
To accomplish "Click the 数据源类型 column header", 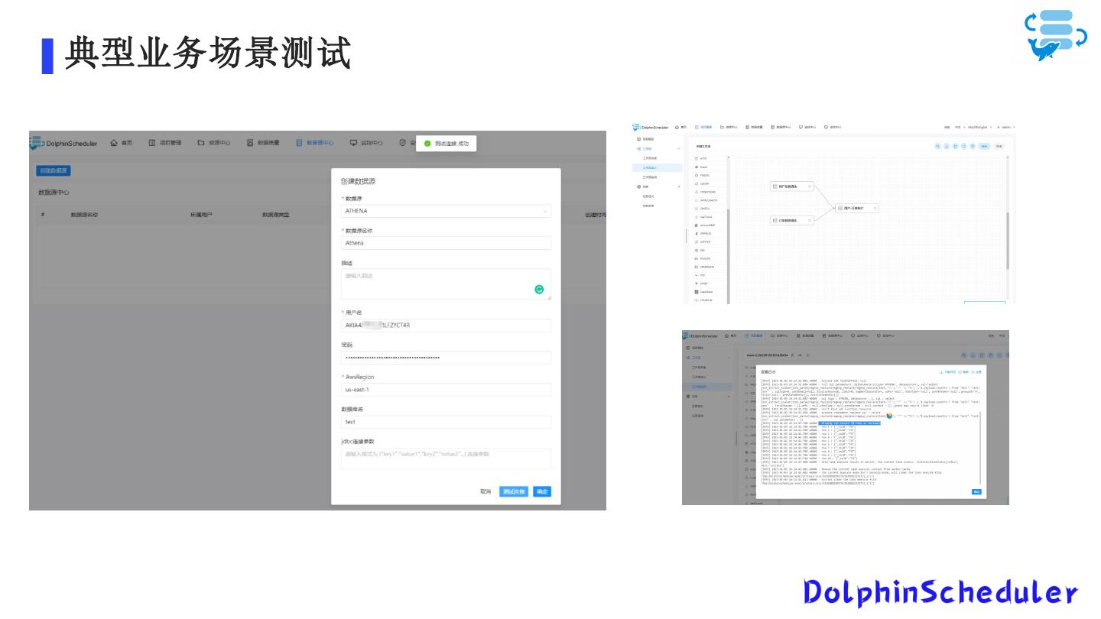I will (276, 215).
